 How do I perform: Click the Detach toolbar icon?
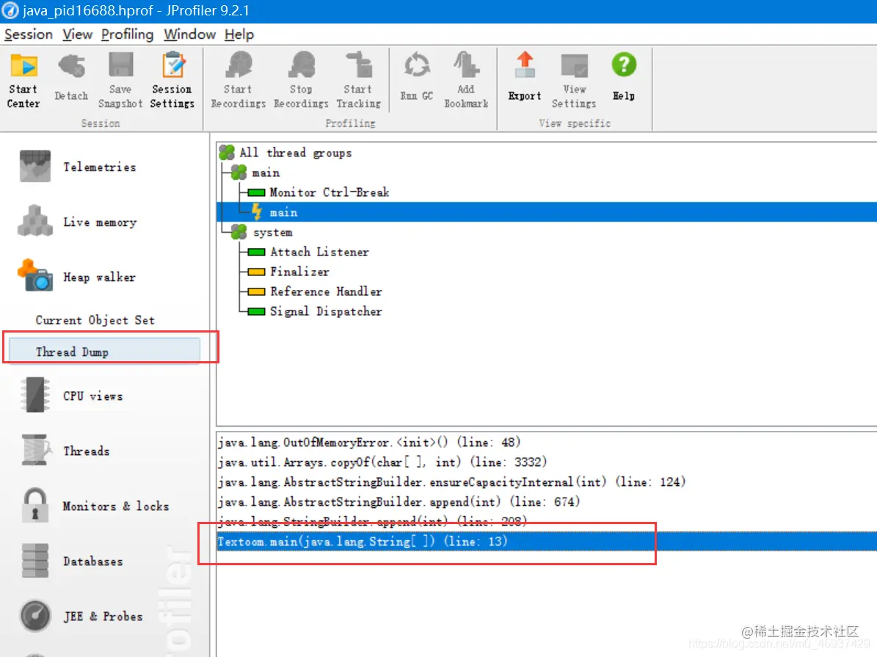(x=72, y=67)
